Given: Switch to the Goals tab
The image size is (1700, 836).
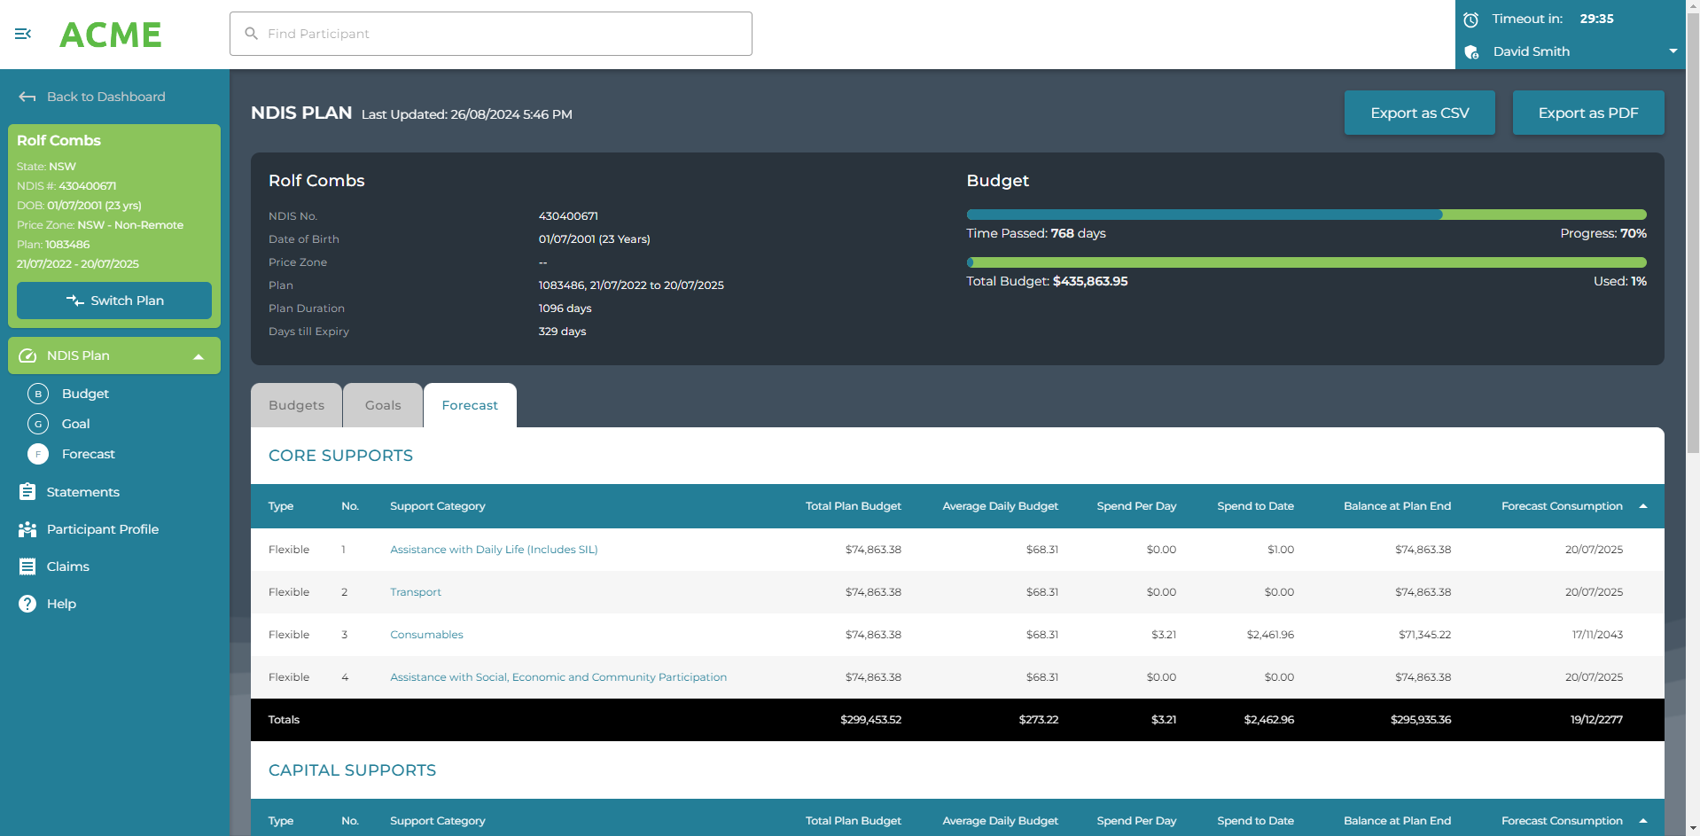Looking at the screenshot, I should click(383, 405).
